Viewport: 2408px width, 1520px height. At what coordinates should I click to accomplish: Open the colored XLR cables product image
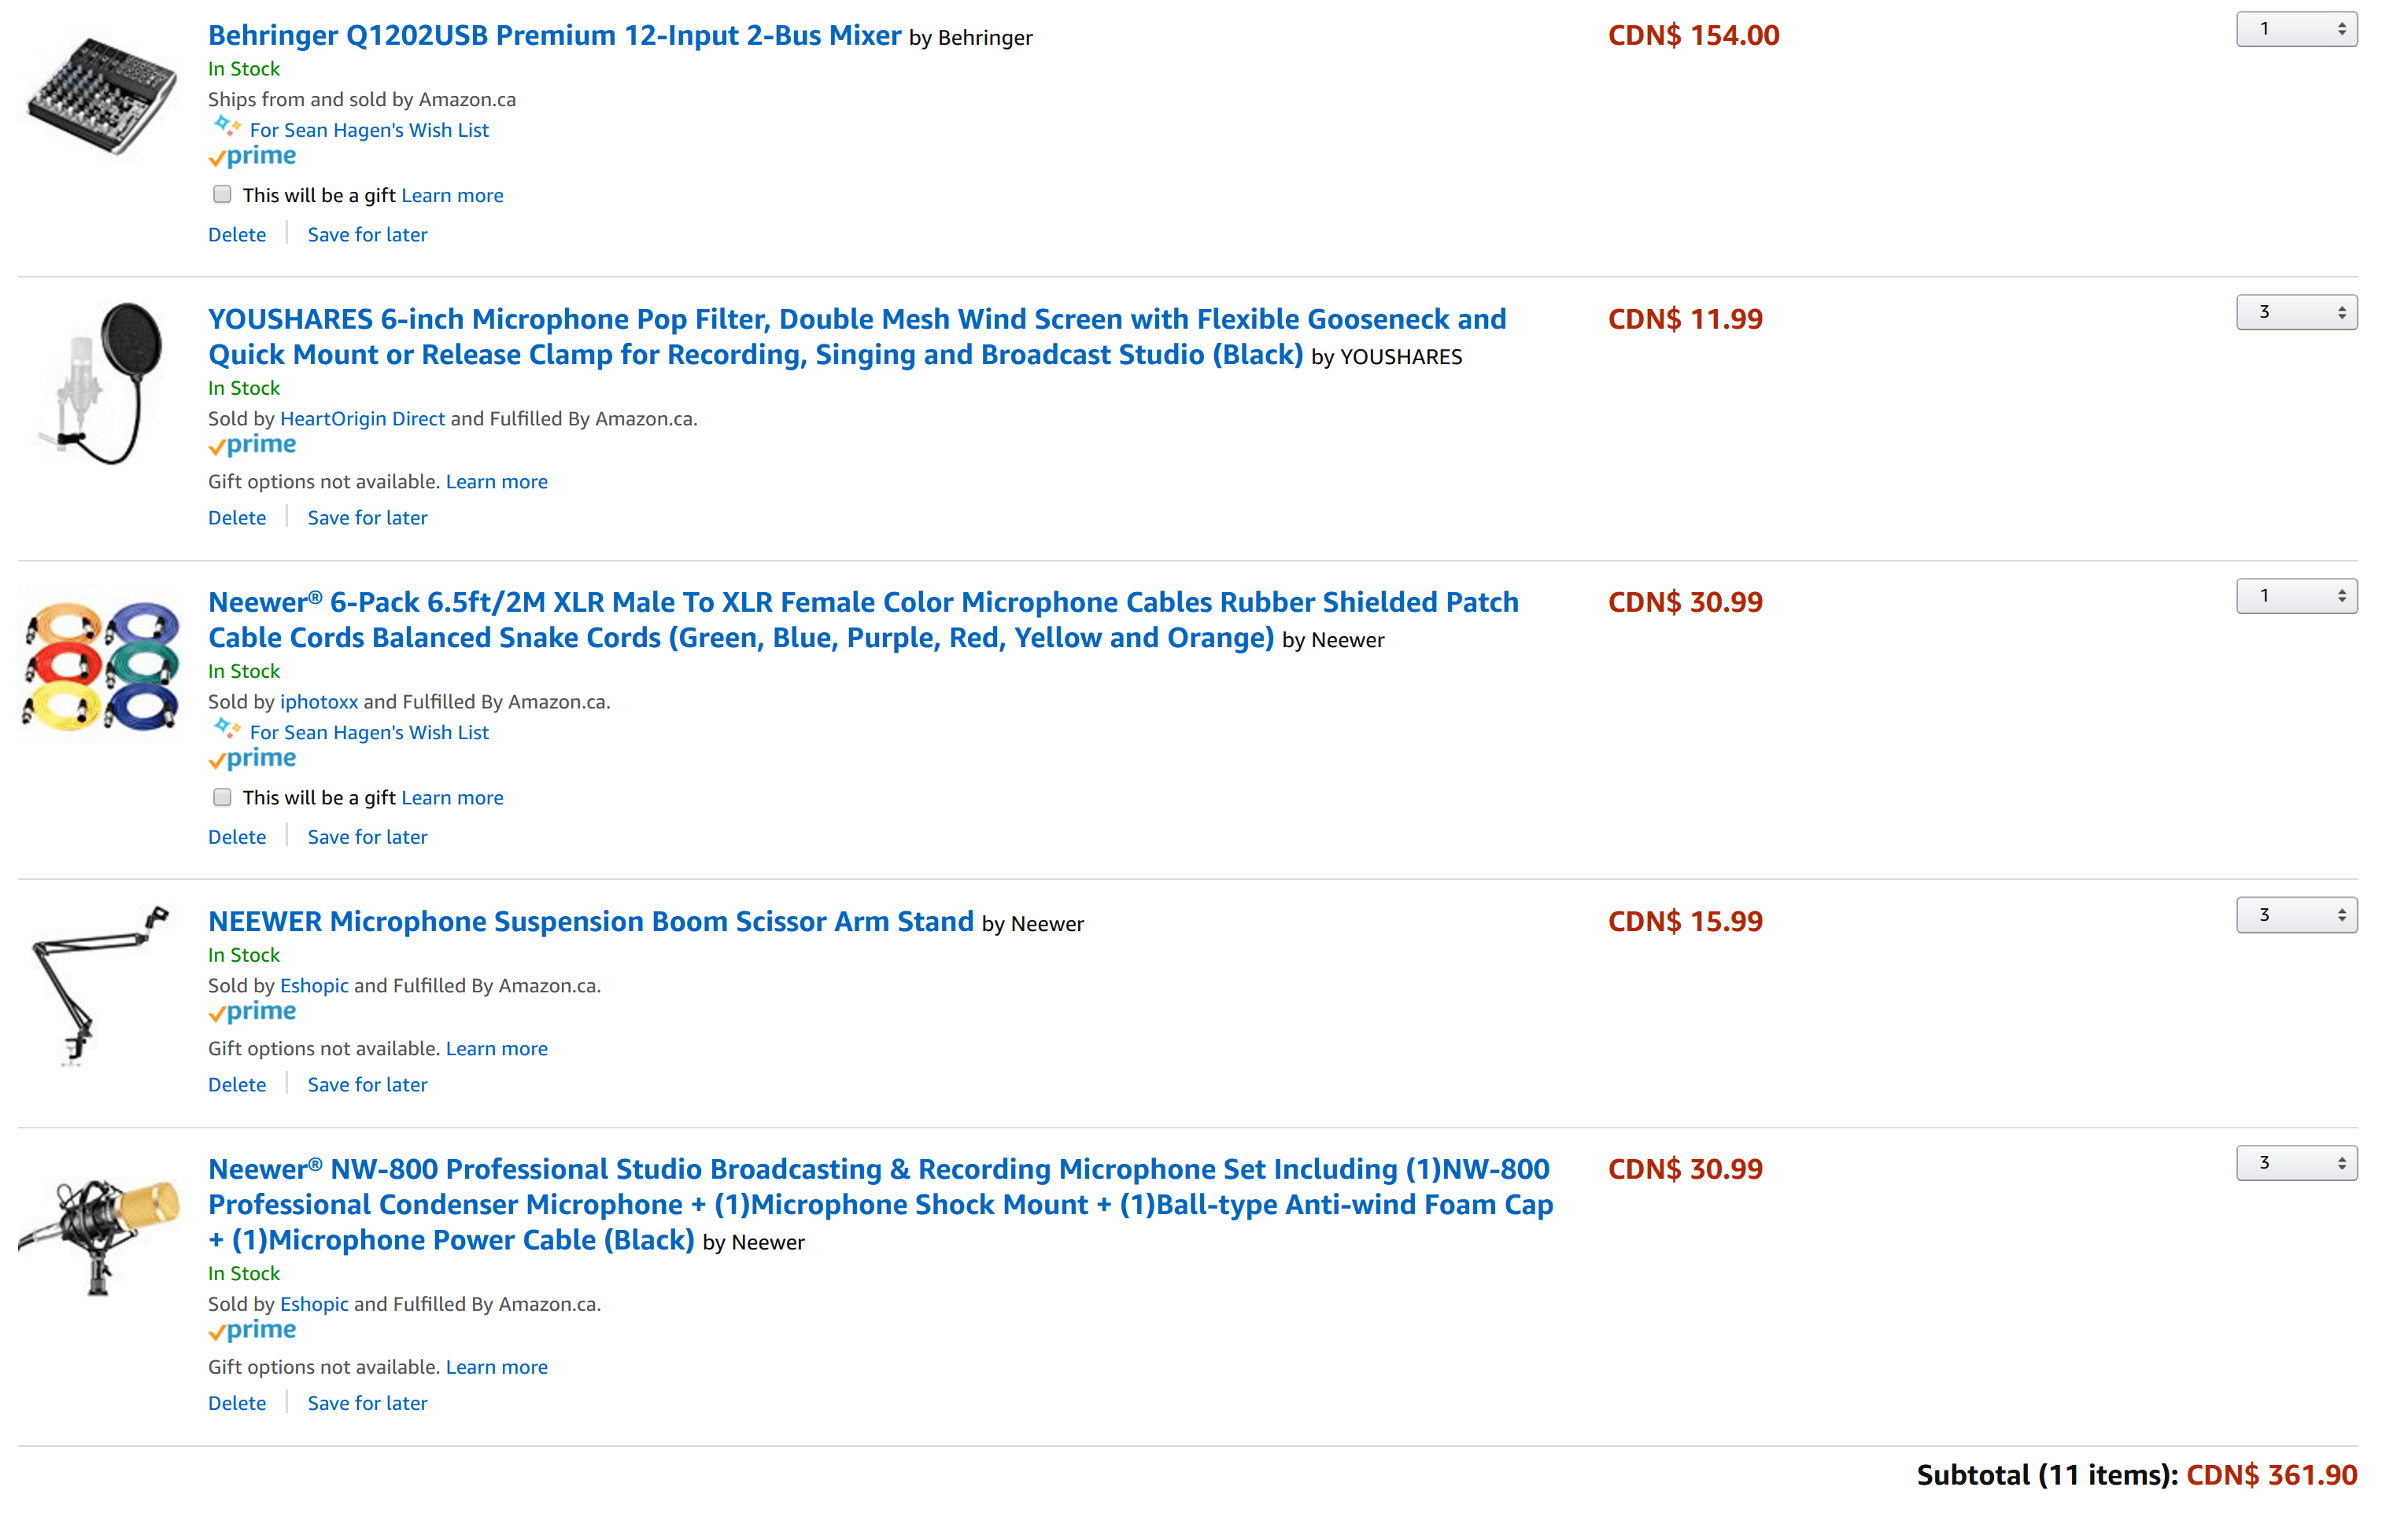click(x=101, y=665)
